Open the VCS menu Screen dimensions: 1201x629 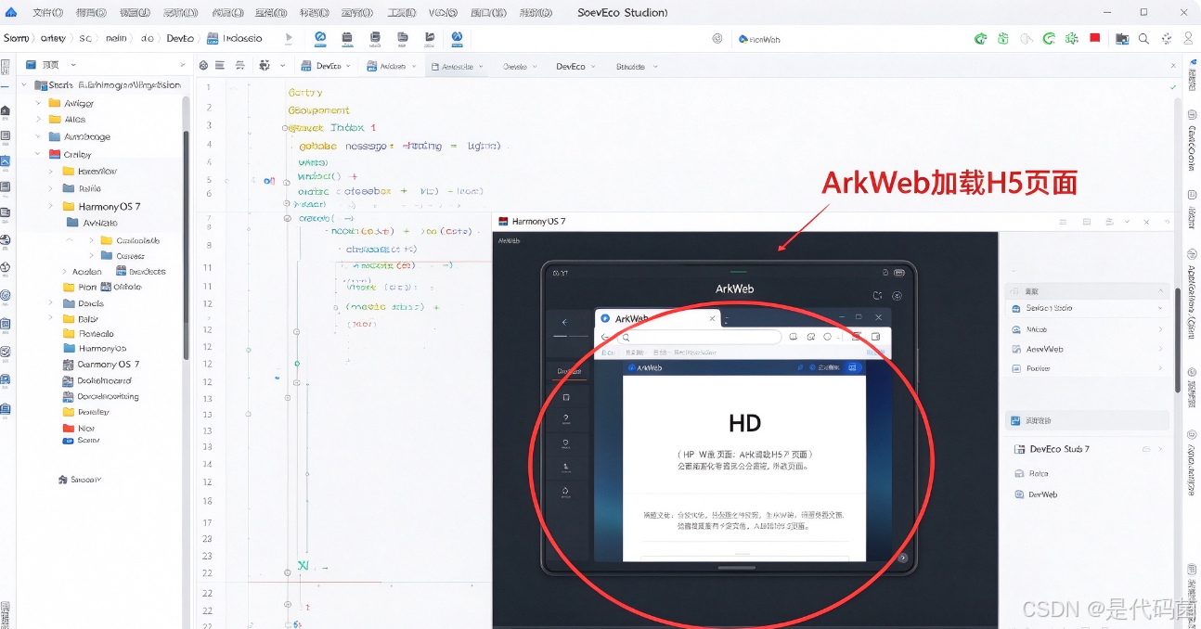pyautogui.click(x=443, y=13)
